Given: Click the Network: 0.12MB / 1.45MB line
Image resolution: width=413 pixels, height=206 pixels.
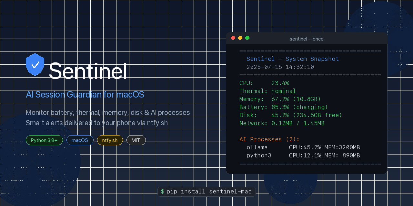Looking at the screenshot, I should pos(282,123).
